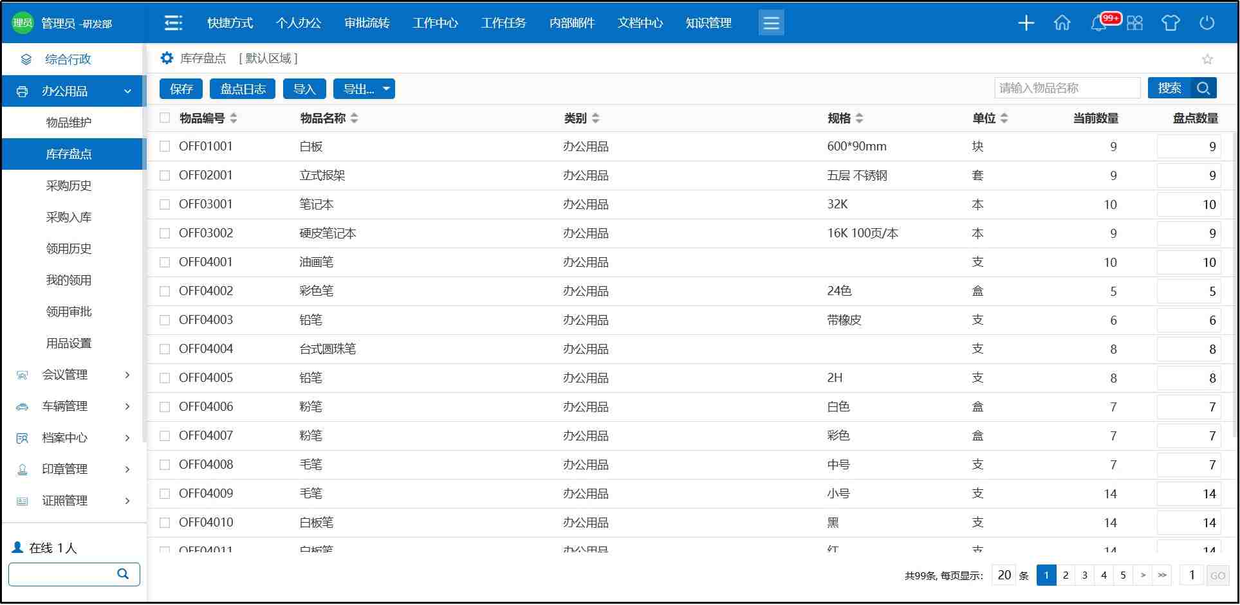Click the power logout icon
The width and height of the screenshot is (1240, 605).
(1207, 23)
